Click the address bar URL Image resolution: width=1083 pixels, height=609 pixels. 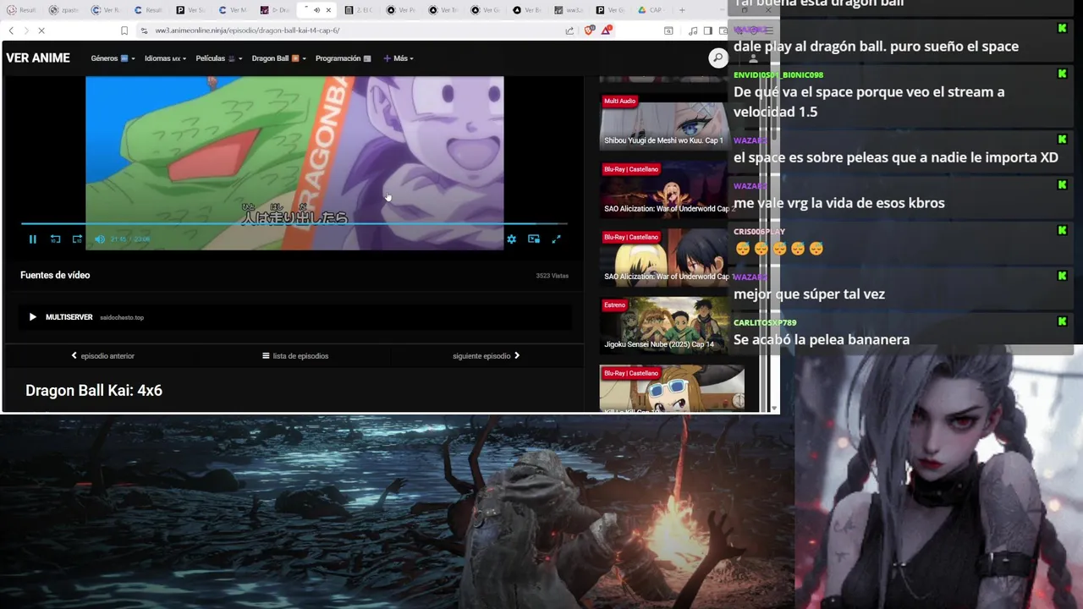247,30
